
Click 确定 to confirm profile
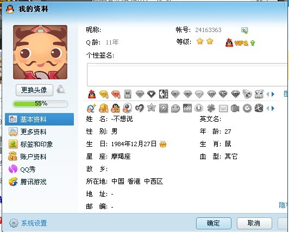(x=213, y=223)
